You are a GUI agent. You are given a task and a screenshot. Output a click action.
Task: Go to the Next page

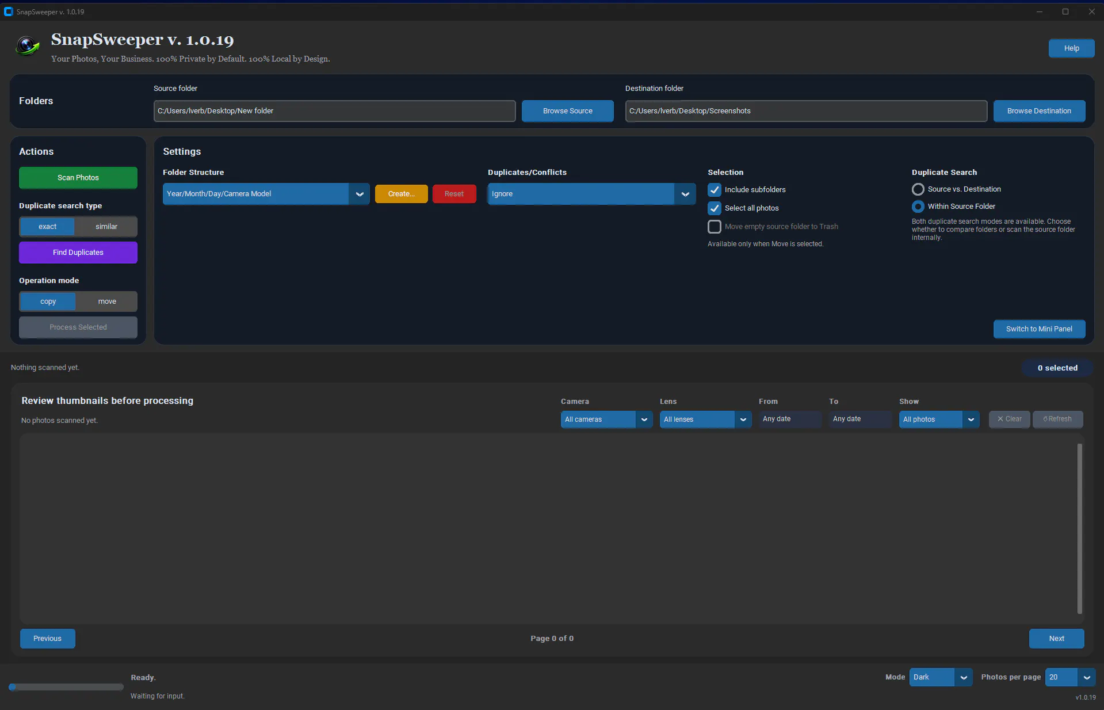1056,639
